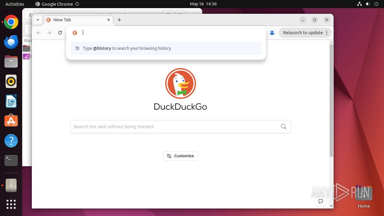Open Activities overview
The image size is (384, 216).
(15, 4)
